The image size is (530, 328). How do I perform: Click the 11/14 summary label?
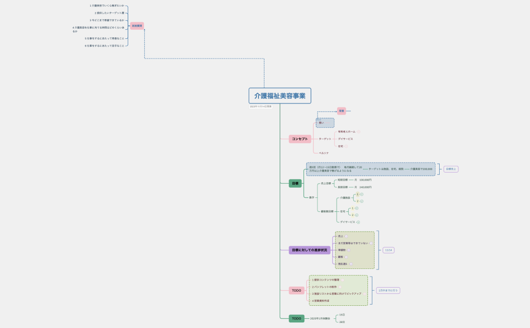388,250
